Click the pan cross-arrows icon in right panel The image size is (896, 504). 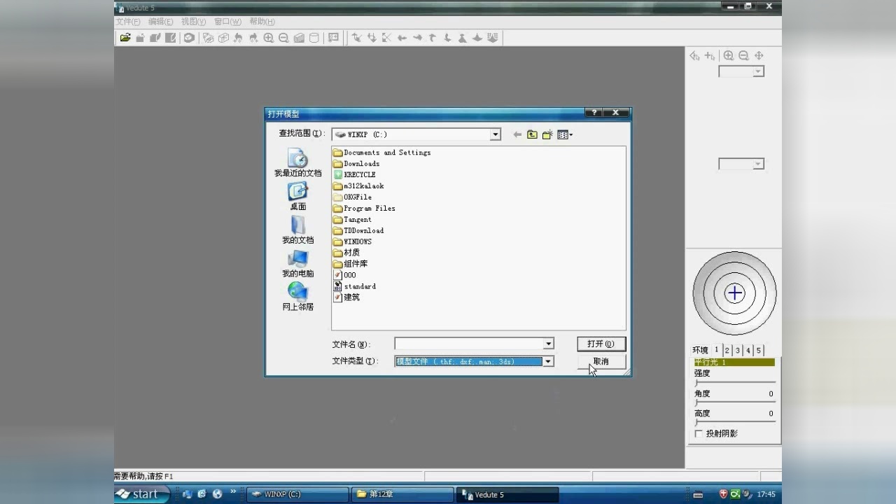click(x=759, y=55)
